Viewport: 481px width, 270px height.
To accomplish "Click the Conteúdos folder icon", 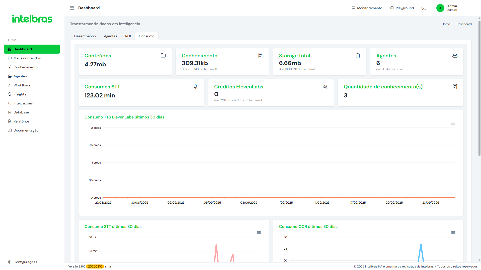I will coord(163,56).
